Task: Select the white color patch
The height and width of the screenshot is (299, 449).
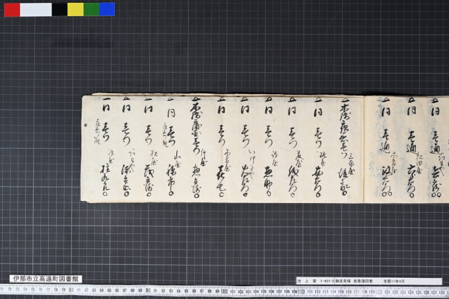Action: (36, 10)
